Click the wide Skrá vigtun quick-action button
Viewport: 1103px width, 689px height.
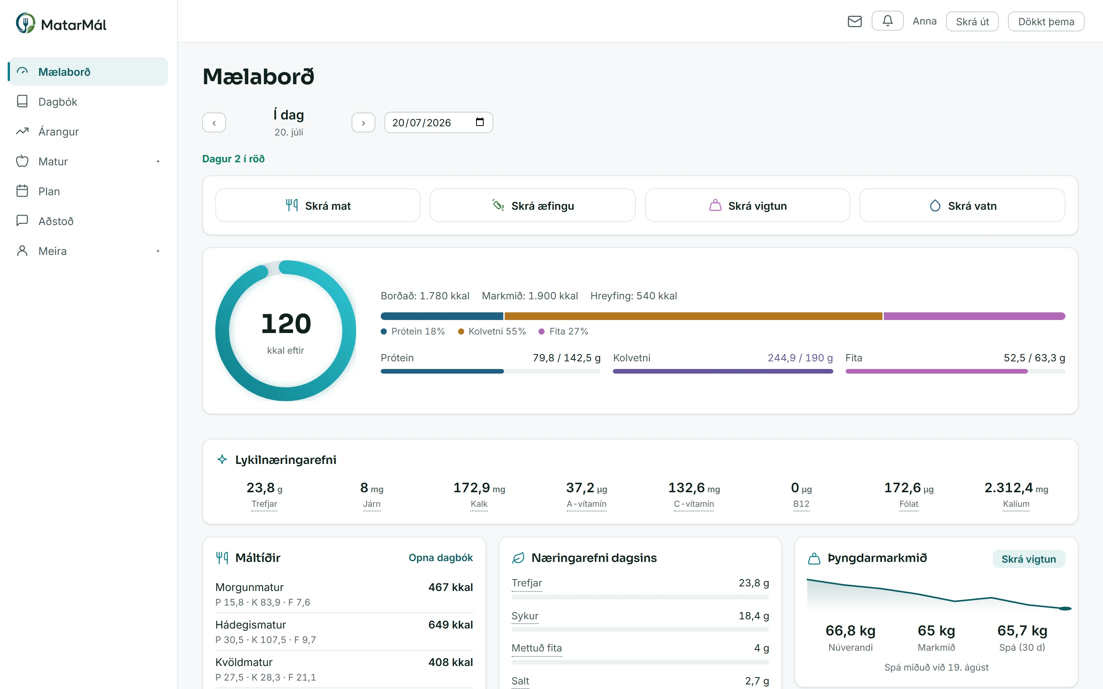pos(748,206)
